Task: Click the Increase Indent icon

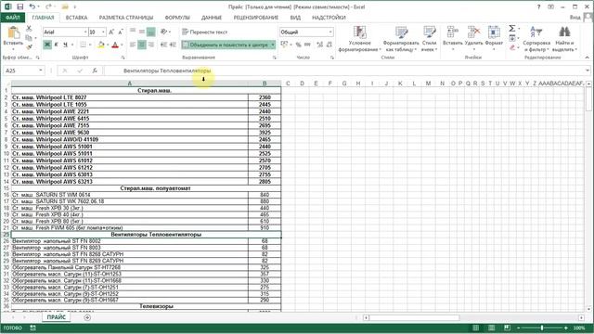Action: coord(173,45)
